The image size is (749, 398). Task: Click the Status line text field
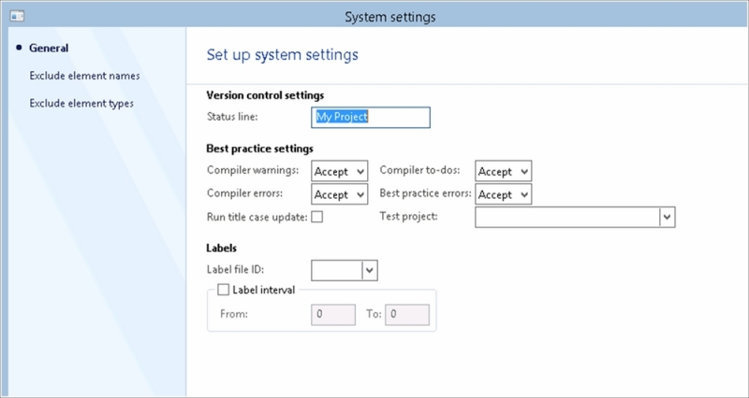click(x=371, y=118)
